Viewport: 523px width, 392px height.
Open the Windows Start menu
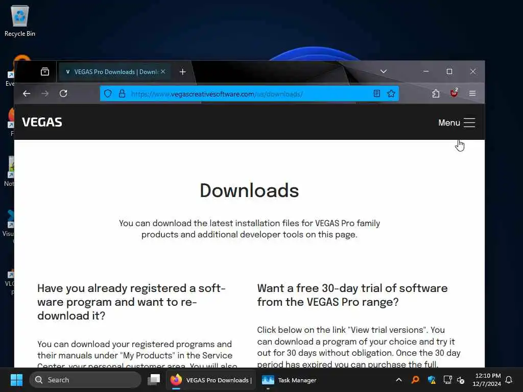click(x=16, y=380)
